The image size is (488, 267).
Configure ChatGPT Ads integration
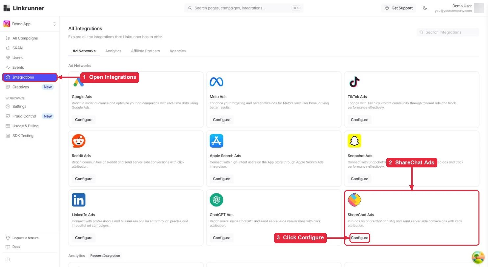click(x=221, y=238)
